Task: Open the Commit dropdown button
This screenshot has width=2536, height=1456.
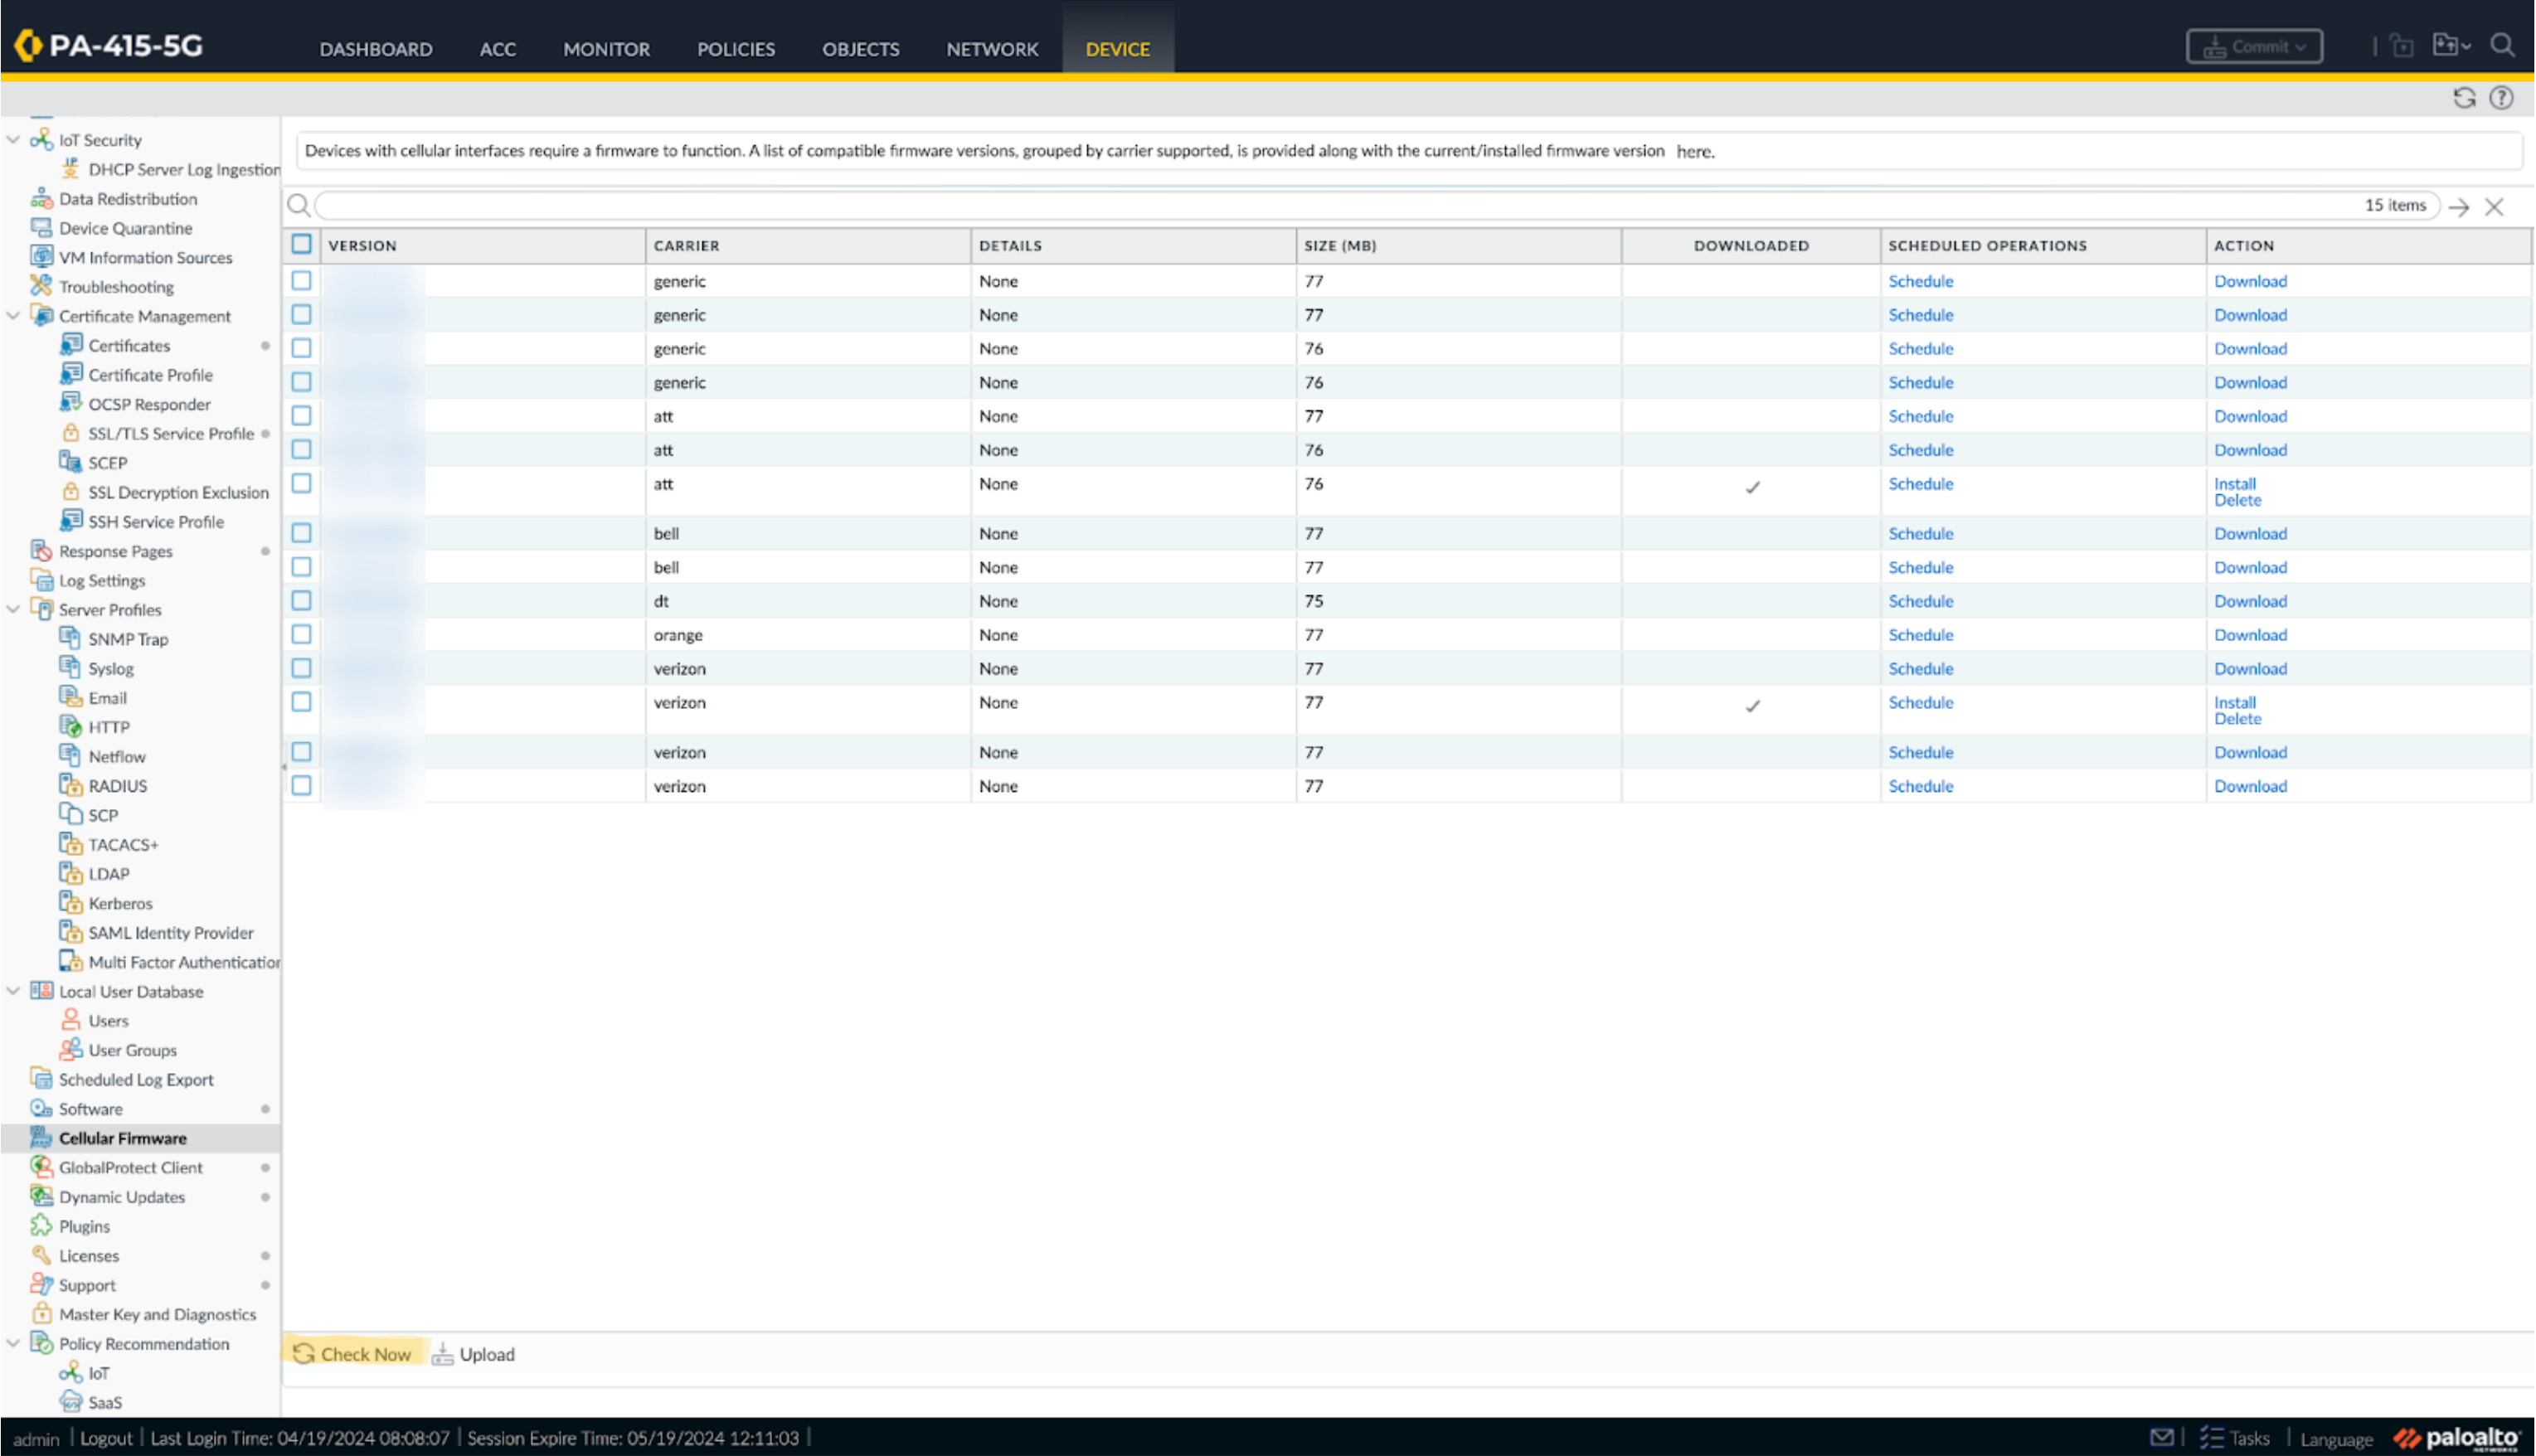Action: [2254, 47]
